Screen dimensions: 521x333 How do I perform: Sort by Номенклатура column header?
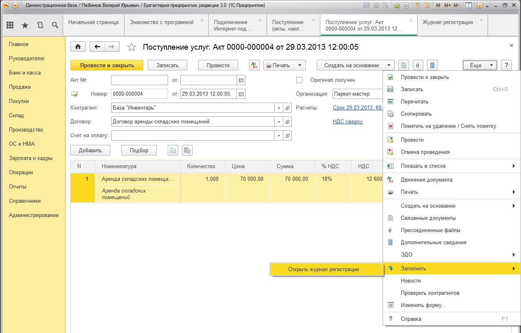point(138,166)
